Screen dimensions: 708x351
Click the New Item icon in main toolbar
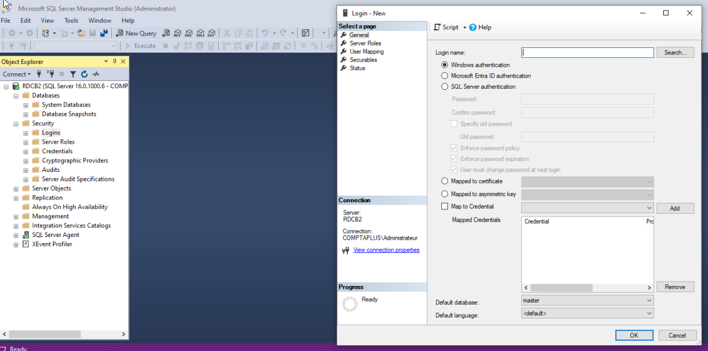click(64, 33)
